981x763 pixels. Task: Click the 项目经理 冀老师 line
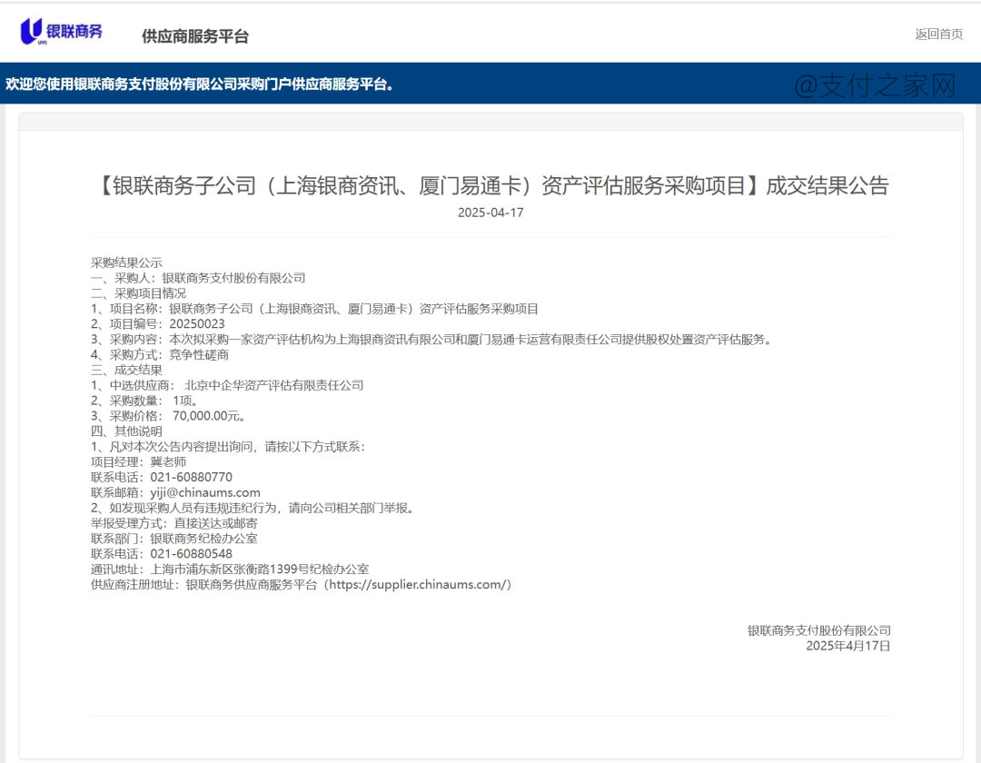[138, 462]
